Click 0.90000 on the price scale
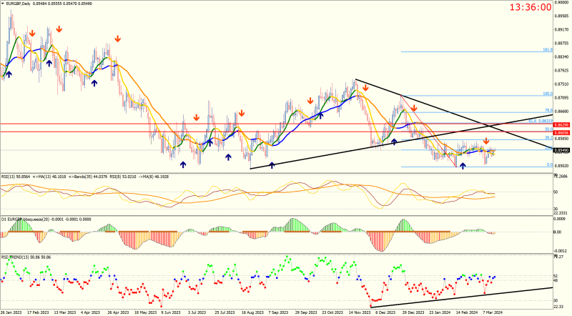The width and height of the screenshot is (572, 316). click(561, 2)
